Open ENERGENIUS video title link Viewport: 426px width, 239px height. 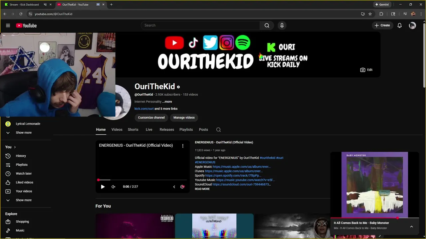[x=224, y=142]
